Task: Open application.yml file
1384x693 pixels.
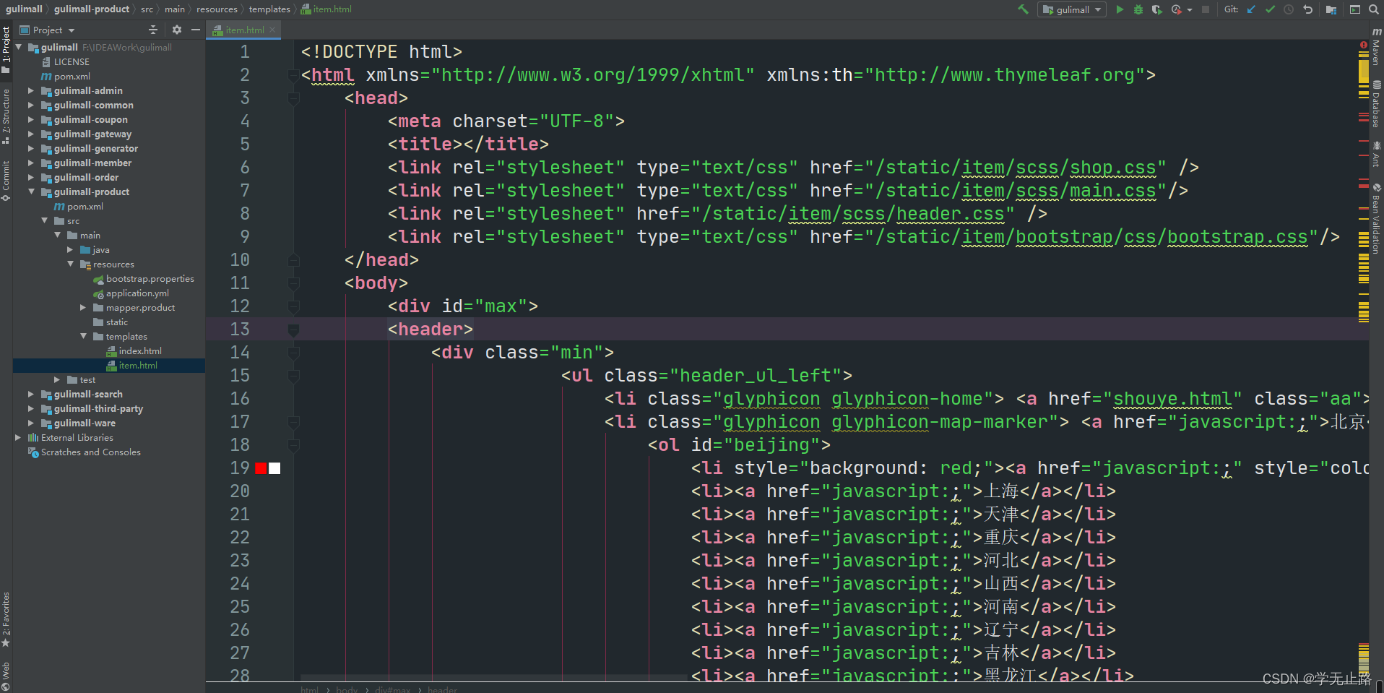Action: (x=137, y=293)
